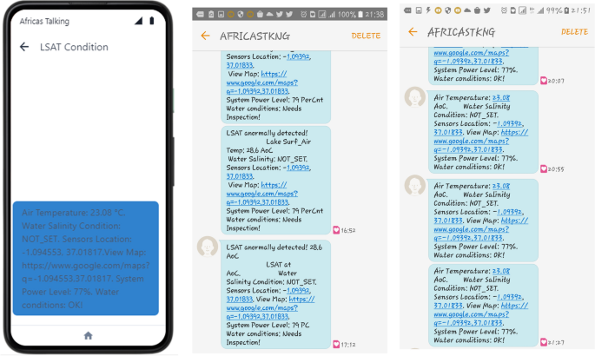Tap the keyboard icon in the 21:38 status bar
The height and width of the screenshot is (356, 595).
(x=200, y=15)
